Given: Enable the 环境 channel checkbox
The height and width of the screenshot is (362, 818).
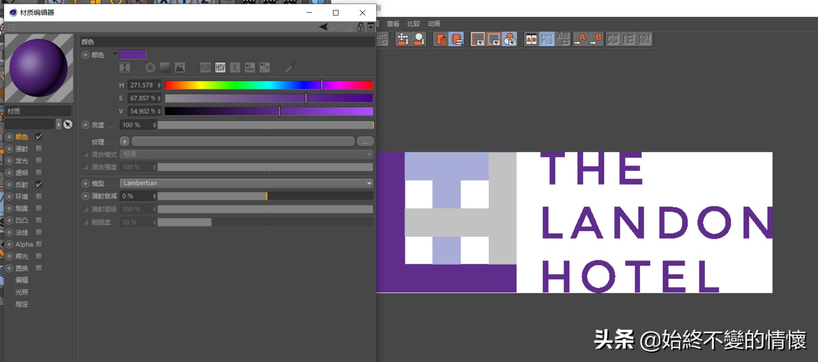Looking at the screenshot, I should point(39,196).
